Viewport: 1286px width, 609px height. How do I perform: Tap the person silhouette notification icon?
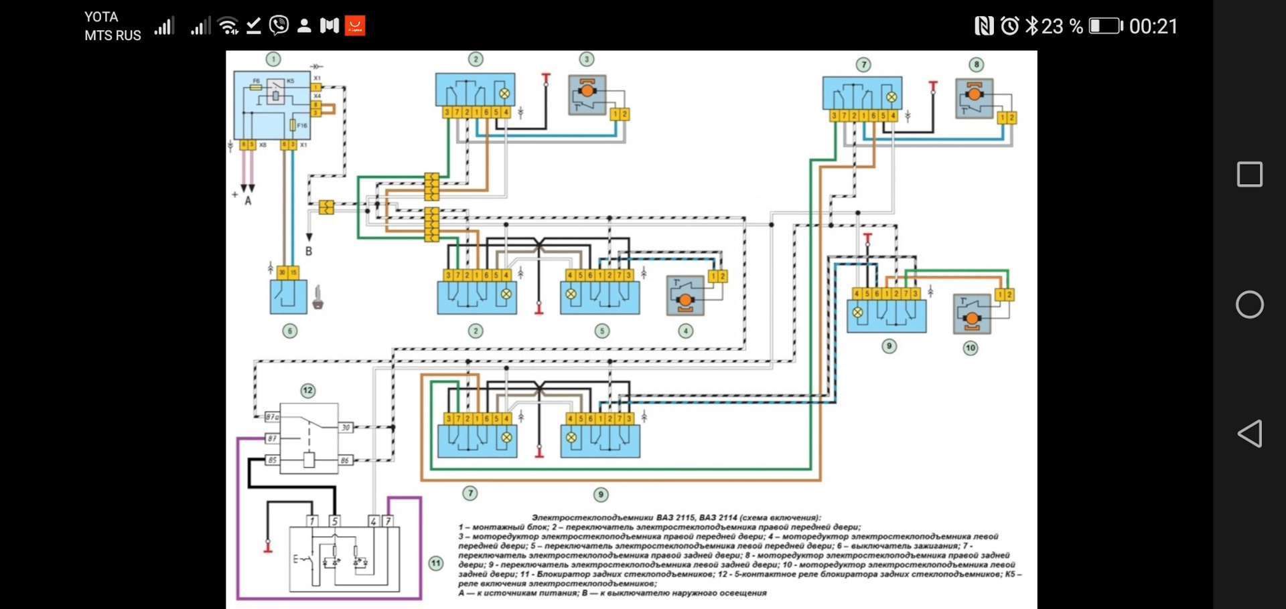(x=304, y=25)
